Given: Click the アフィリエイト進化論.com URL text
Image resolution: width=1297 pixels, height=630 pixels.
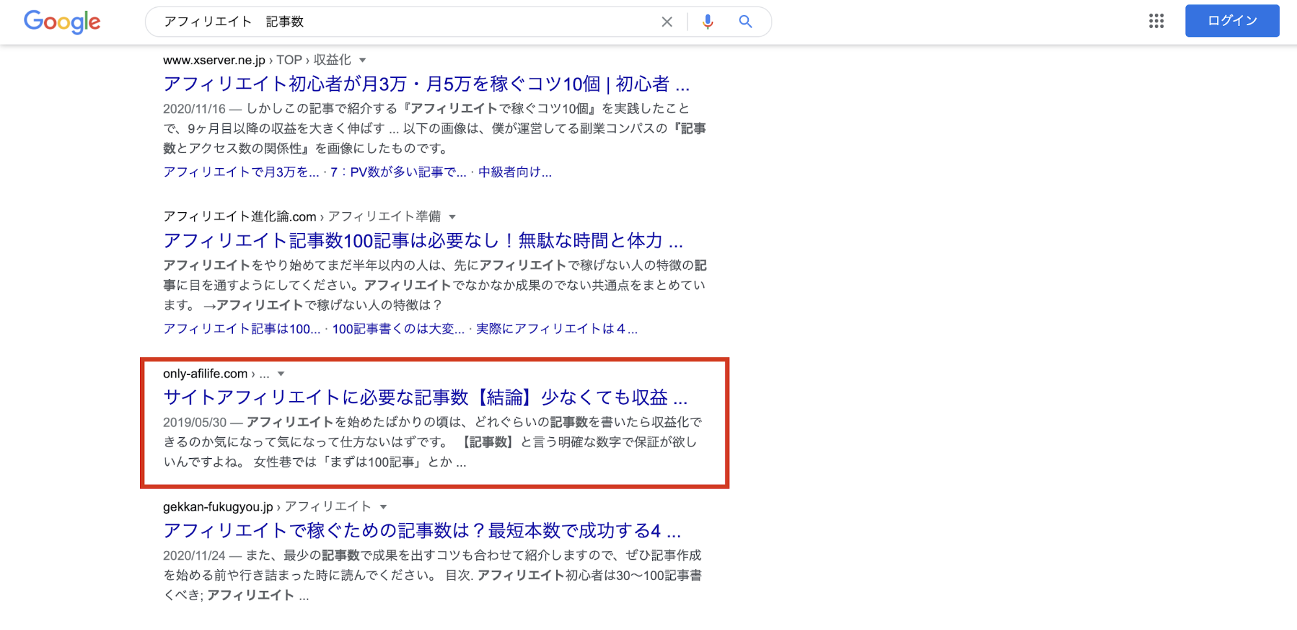Looking at the screenshot, I should 239,217.
